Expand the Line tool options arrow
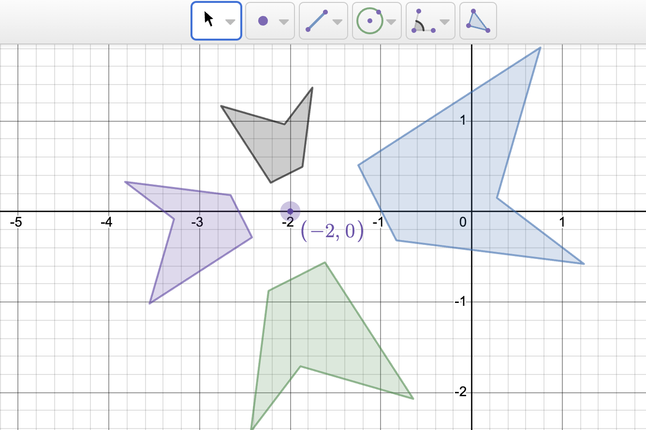The height and width of the screenshot is (430, 646). tap(338, 22)
